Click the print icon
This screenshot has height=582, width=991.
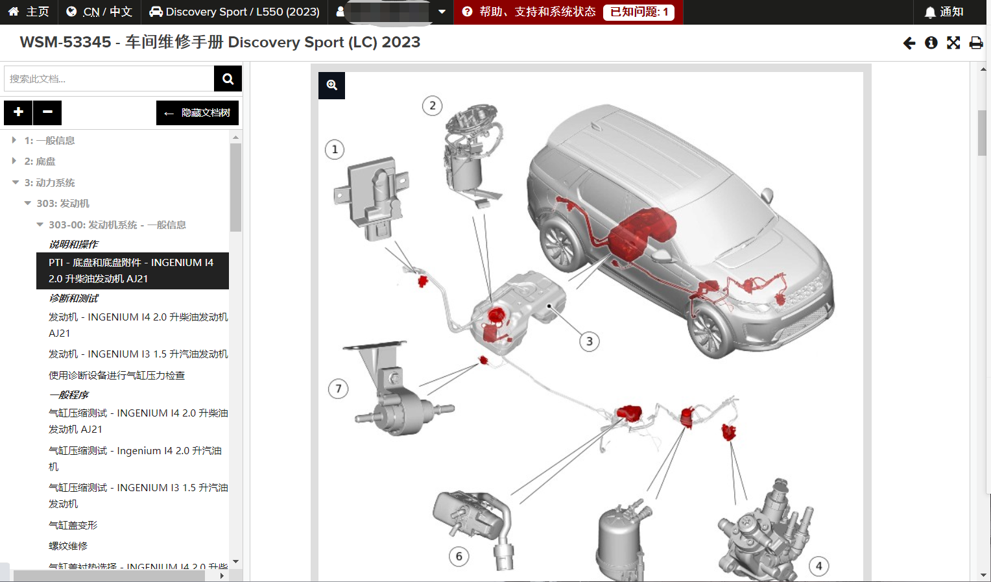975,43
